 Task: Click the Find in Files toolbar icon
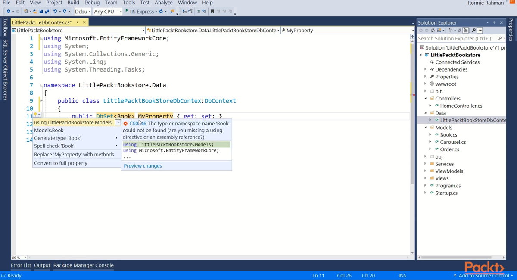coord(172,11)
